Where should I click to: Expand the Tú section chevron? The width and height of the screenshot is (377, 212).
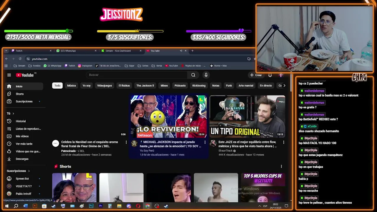[13, 114]
